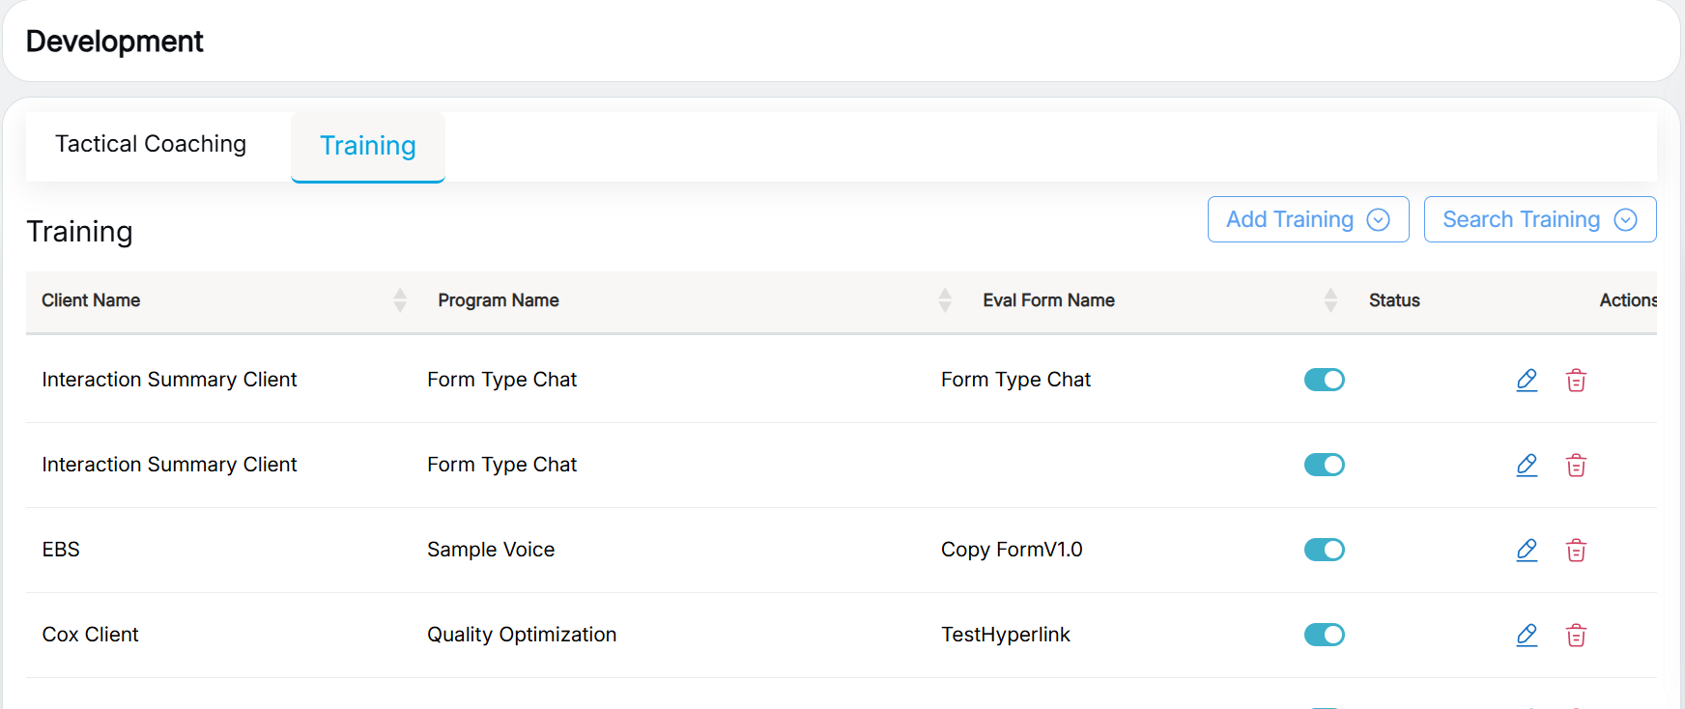Viewport: 1685px width, 709px height.
Task: Delete the second Interaction Summary Client row
Action: pyautogui.click(x=1576, y=465)
